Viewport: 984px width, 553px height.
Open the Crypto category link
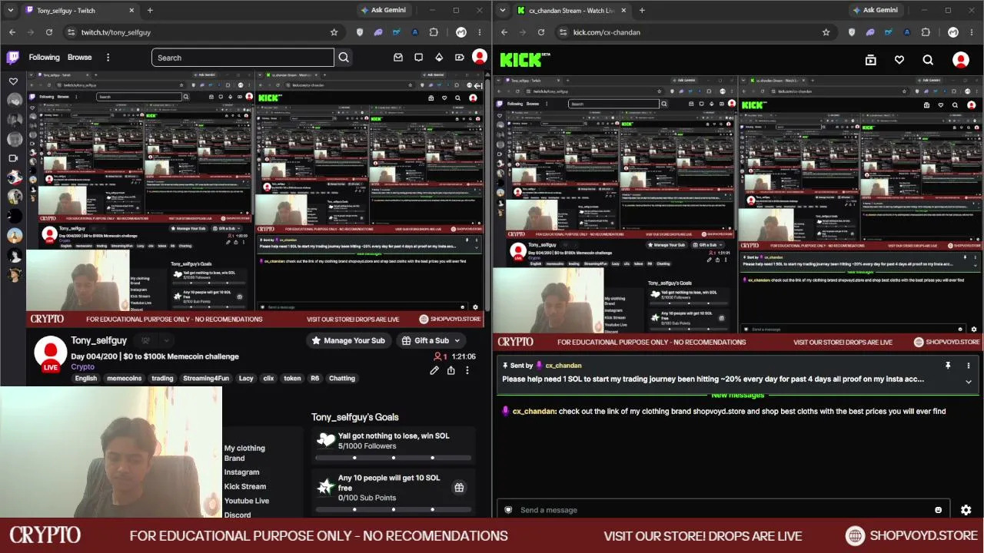83,366
